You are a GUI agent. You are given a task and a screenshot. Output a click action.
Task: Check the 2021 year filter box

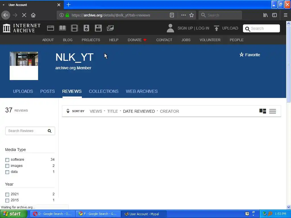(7, 194)
